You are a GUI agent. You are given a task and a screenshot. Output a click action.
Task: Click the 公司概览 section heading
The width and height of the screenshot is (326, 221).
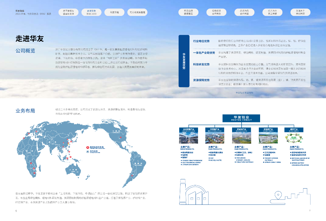tap(25, 51)
